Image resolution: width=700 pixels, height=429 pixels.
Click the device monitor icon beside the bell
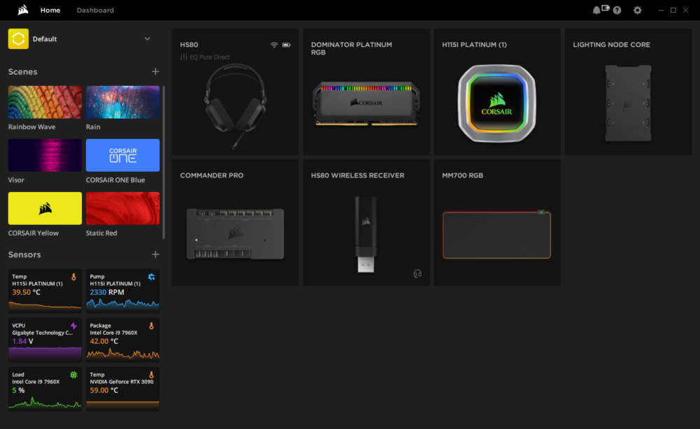[x=605, y=8]
